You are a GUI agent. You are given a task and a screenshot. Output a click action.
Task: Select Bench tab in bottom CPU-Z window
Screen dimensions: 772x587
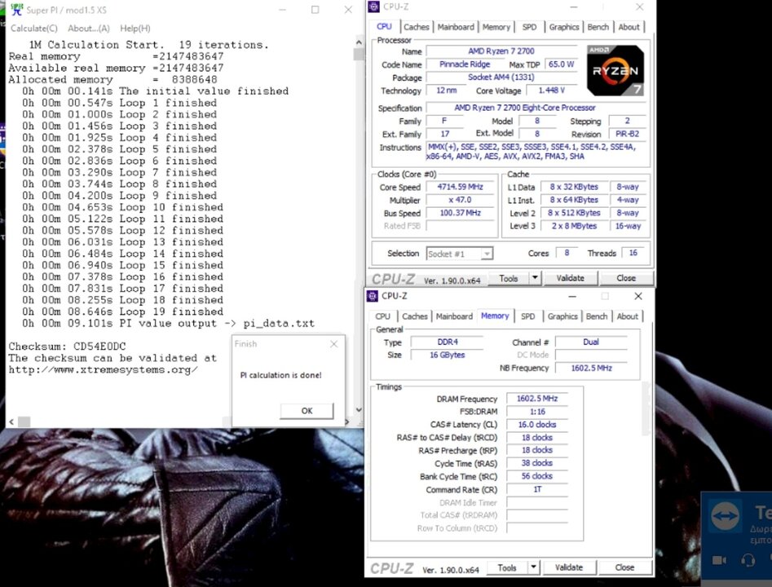[x=597, y=316]
